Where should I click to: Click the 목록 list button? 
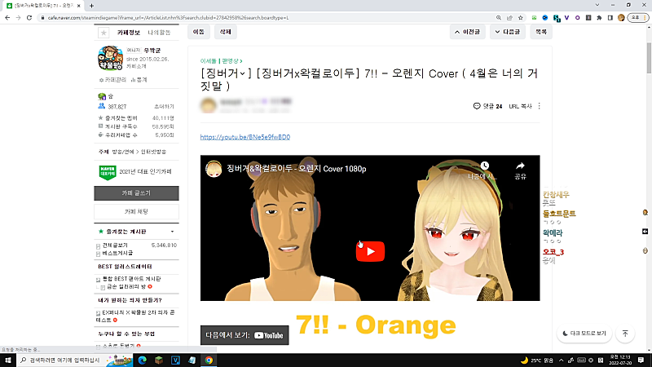point(541,32)
